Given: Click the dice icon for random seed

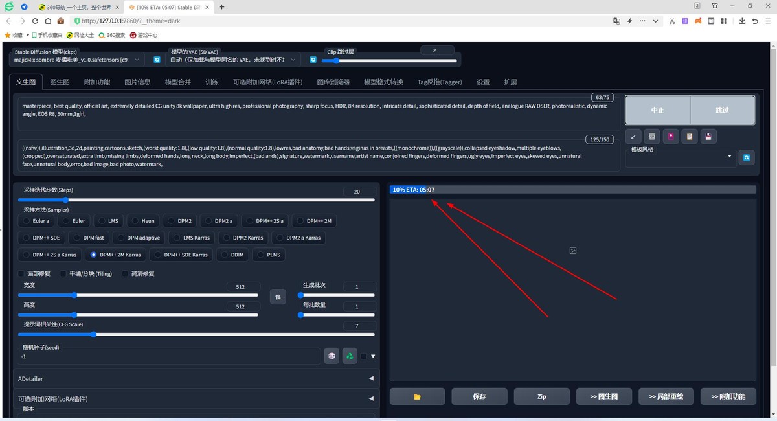Looking at the screenshot, I should coord(331,356).
